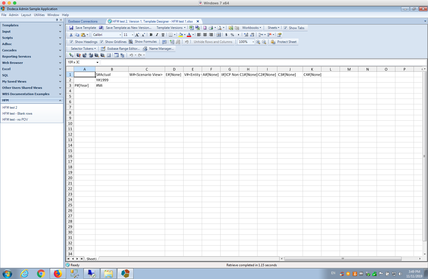
Task: Open the Sheets dropdown
Action: pos(273,28)
